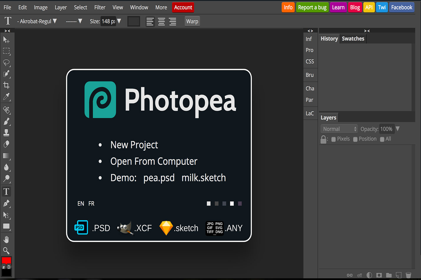
Task: Select the Type tool in toolbox
Action: tap(6, 192)
